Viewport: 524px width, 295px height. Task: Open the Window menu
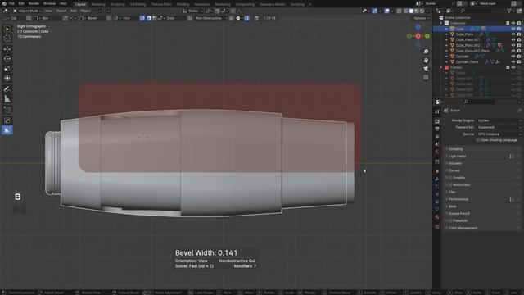pyautogui.click(x=49, y=3)
